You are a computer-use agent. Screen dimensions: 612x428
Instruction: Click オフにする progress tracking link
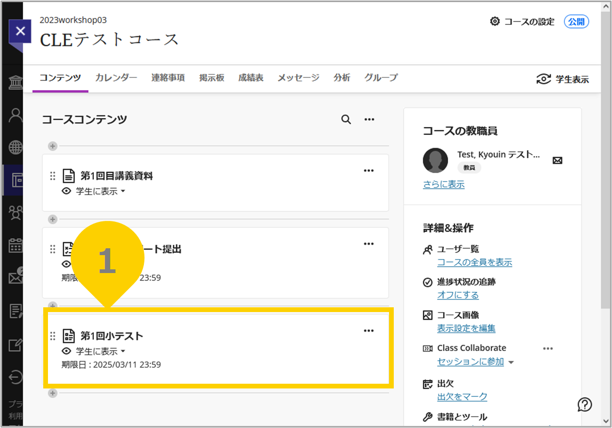tap(458, 295)
